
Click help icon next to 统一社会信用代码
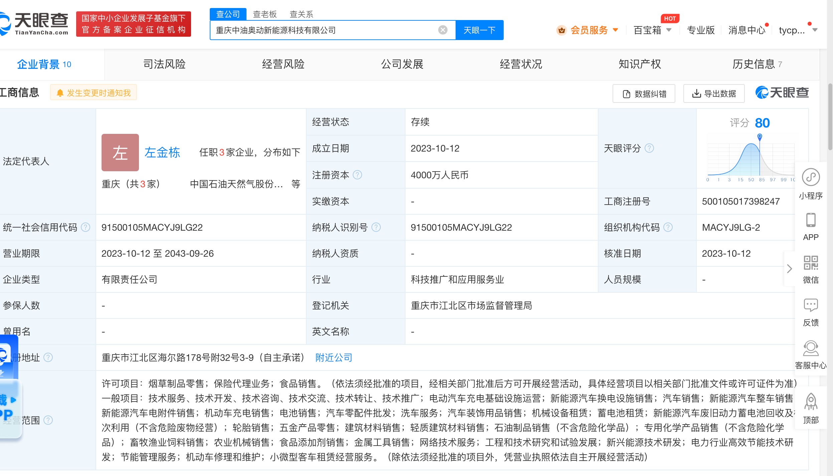tap(86, 227)
